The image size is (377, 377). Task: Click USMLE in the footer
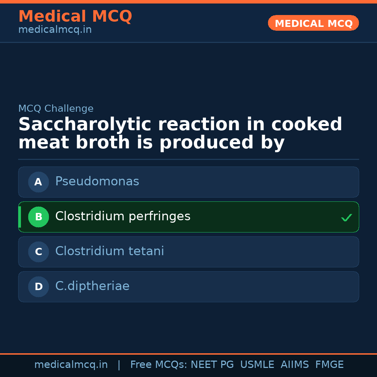click(257, 365)
